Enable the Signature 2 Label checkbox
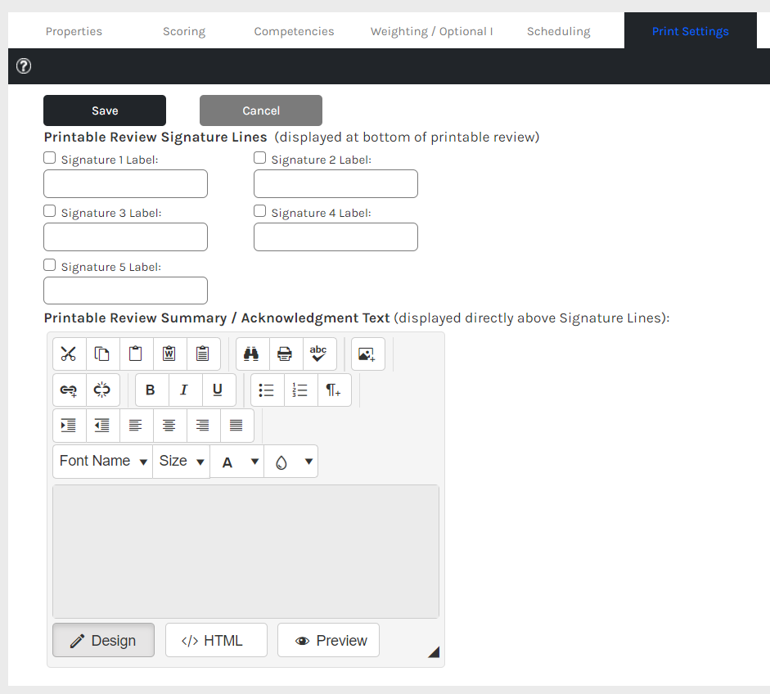The width and height of the screenshot is (770, 694). click(259, 158)
